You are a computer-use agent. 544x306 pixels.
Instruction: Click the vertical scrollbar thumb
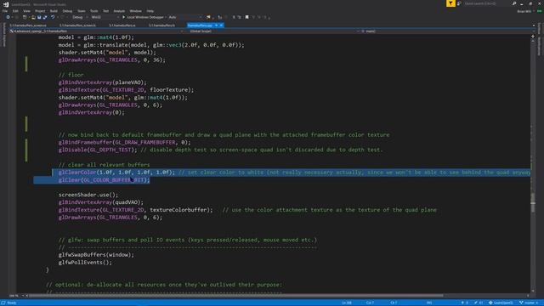(533, 202)
